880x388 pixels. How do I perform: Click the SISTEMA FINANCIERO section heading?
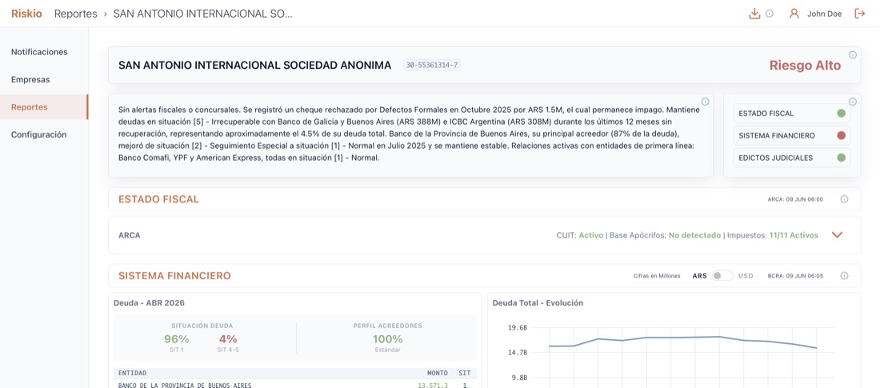(x=174, y=276)
